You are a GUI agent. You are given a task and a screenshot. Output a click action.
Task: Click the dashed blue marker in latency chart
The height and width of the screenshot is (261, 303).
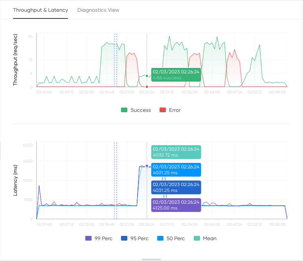pos(116,181)
